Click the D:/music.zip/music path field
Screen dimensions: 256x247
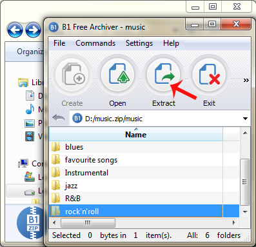pos(160,119)
